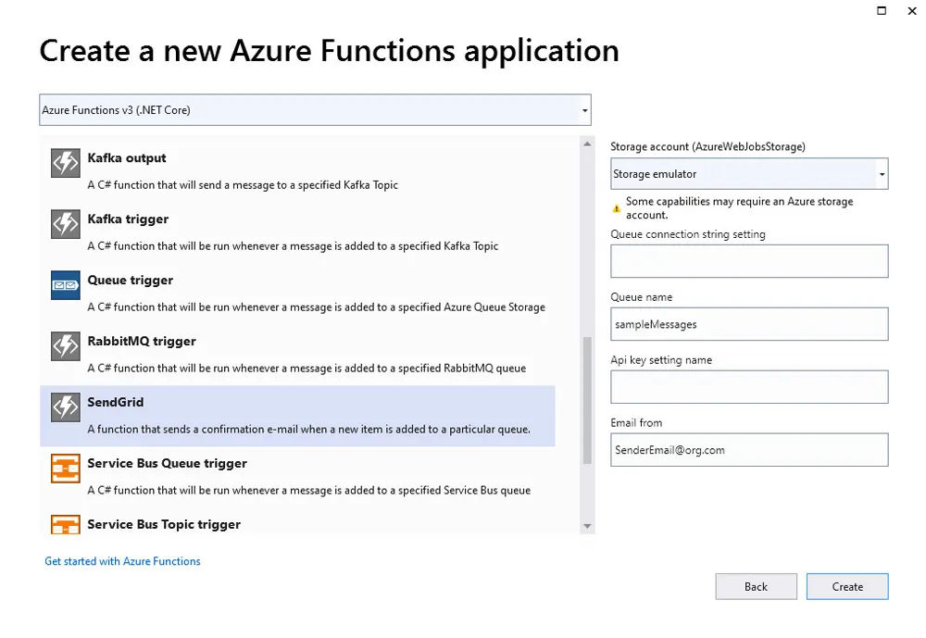The height and width of the screenshot is (638, 926).
Task: Click the RabbitMQ trigger function icon
Action: [x=66, y=346]
